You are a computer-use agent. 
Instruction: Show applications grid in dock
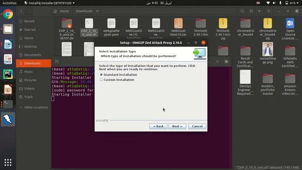(x=8, y=162)
